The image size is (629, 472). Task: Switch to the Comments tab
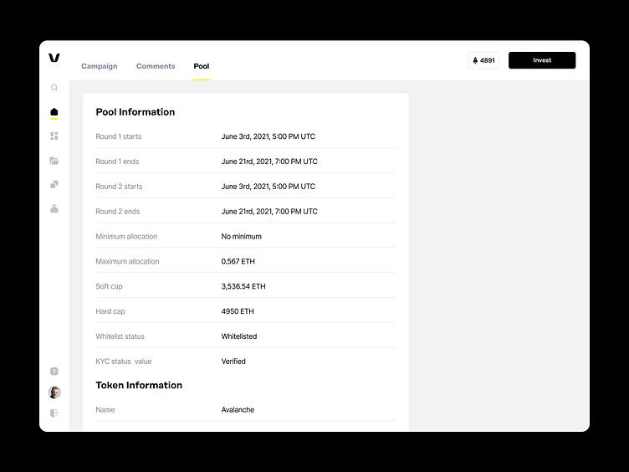point(156,66)
